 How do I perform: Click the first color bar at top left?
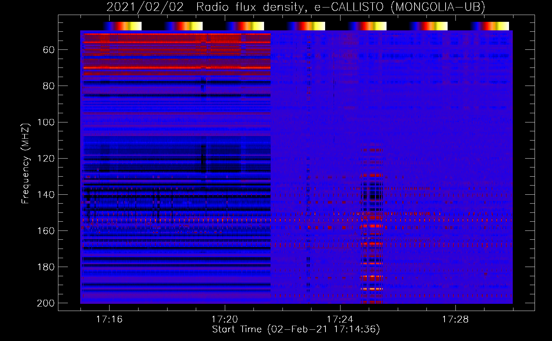[122, 26]
